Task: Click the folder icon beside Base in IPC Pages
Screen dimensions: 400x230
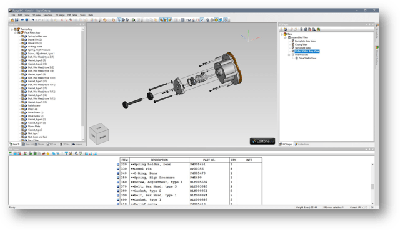Action: coord(285,34)
